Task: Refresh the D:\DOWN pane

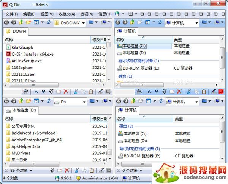Action: tap(49, 22)
